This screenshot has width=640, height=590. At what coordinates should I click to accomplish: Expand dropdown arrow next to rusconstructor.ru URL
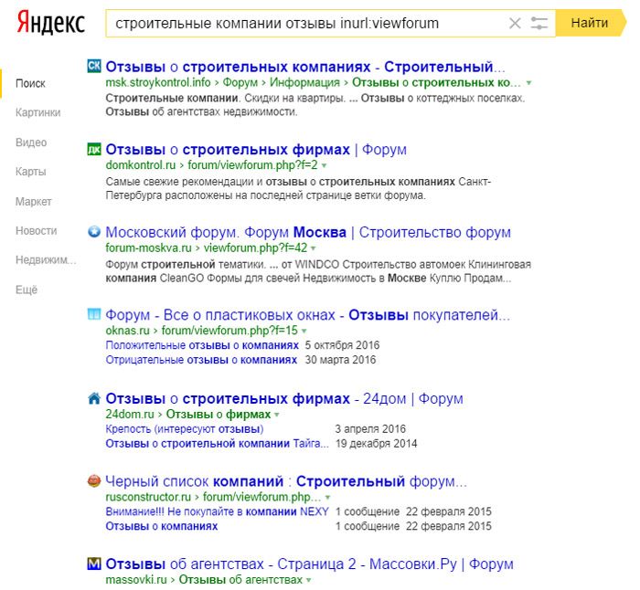point(328,498)
